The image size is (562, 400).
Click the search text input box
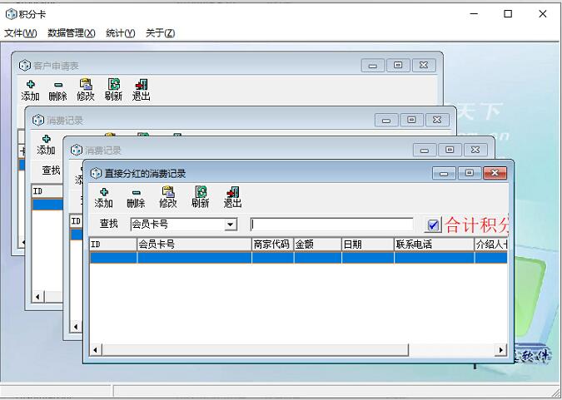point(331,225)
